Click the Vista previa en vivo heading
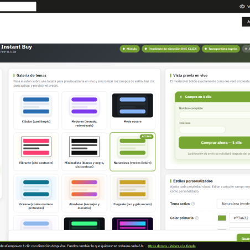 point(190,75)
